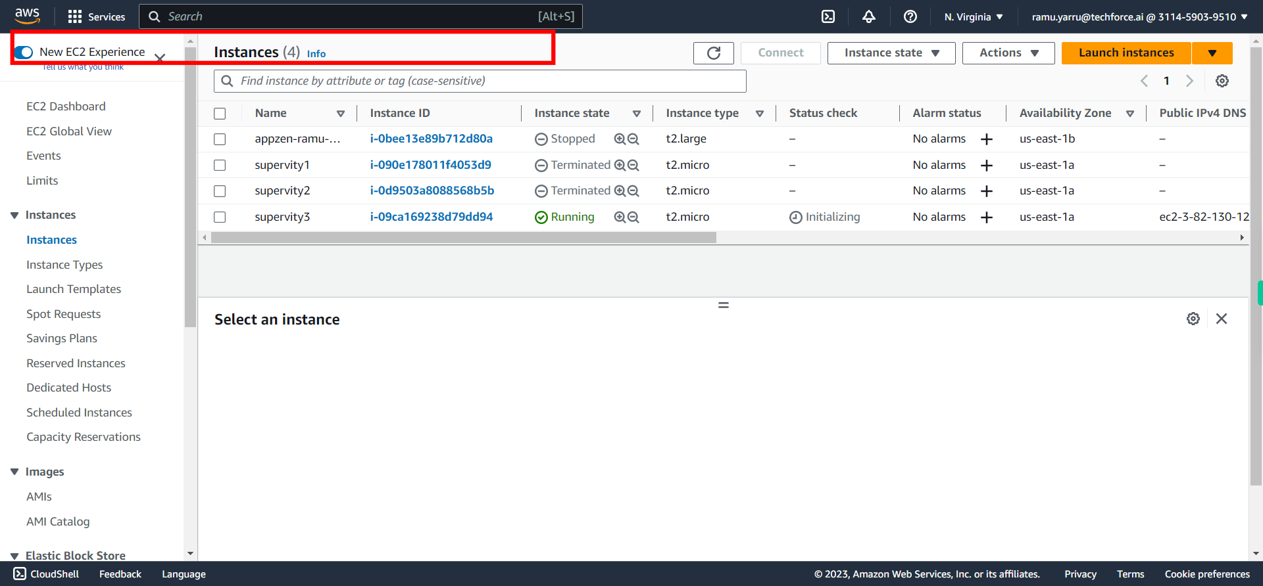Filter in Running state zoom-in icon
Viewport: 1263px width, 586px height.
click(620, 217)
